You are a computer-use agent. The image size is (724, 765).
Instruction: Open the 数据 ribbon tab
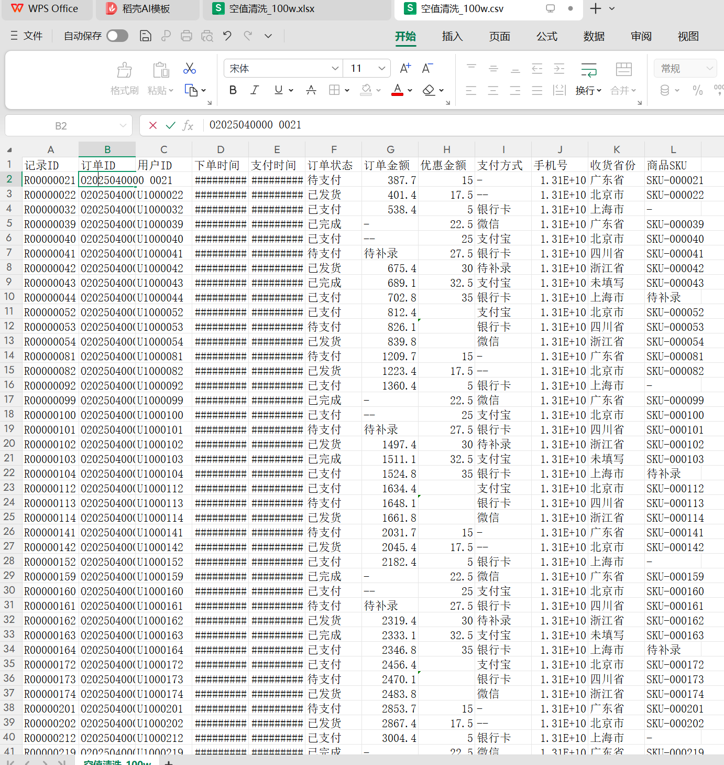coord(594,36)
